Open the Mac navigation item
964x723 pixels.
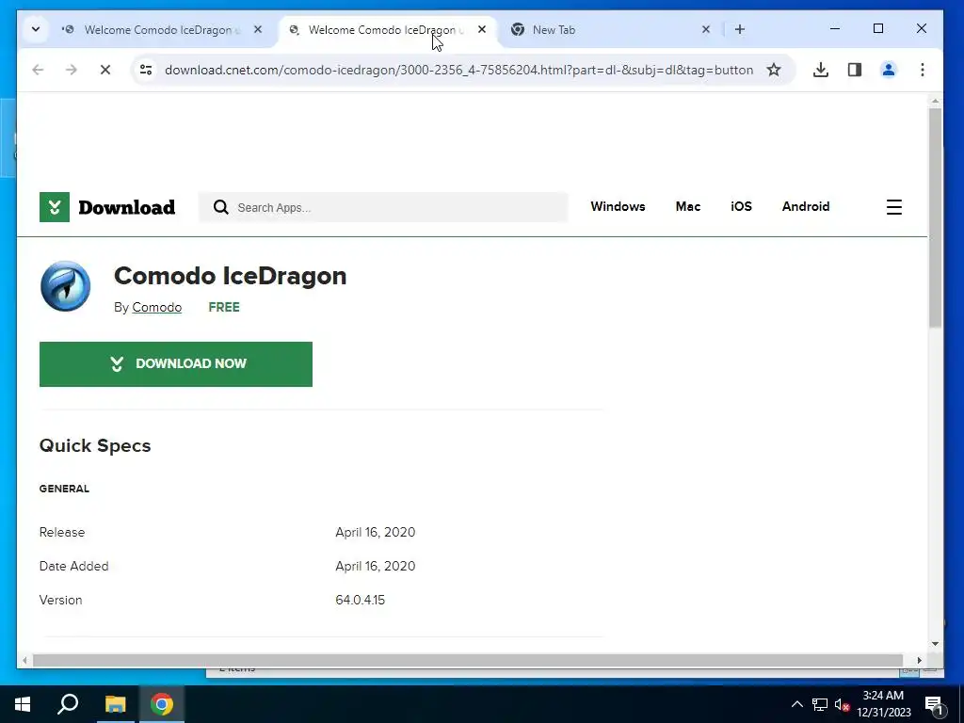coord(688,206)
